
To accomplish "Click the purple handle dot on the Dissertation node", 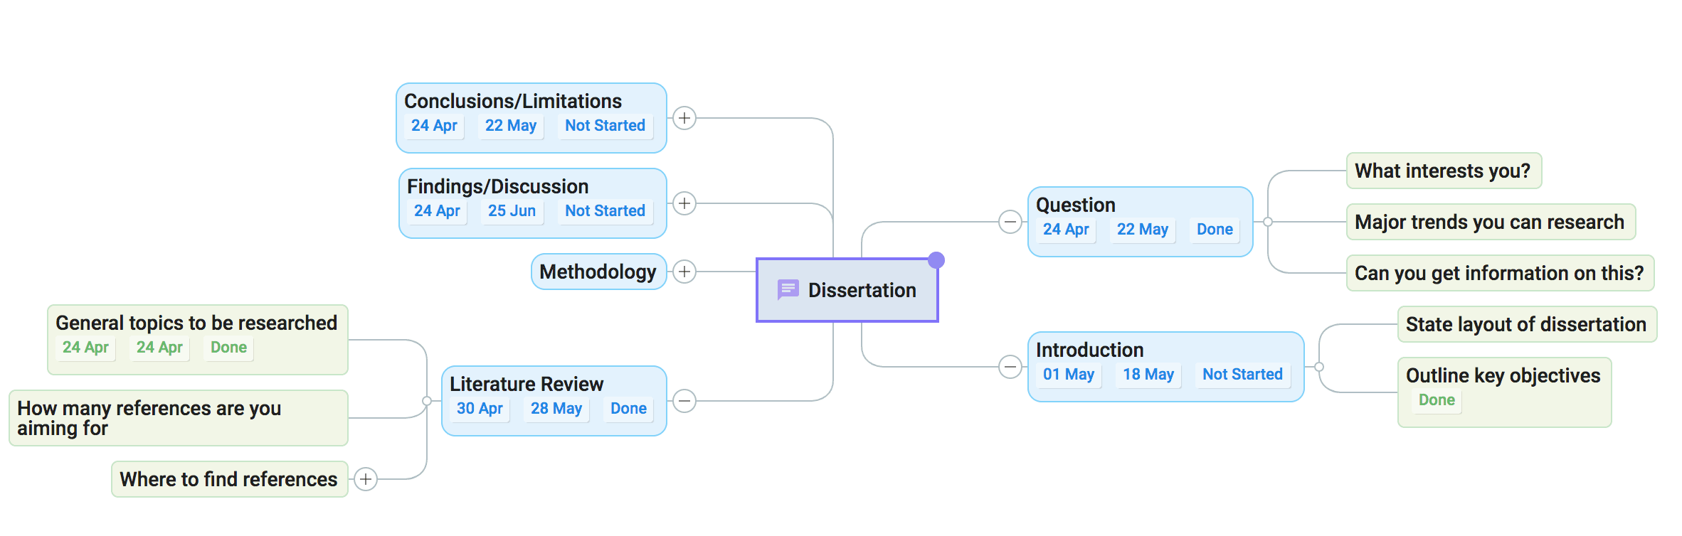I will (x=936, y=260).
